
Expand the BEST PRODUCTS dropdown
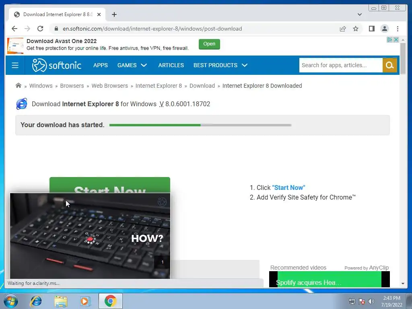click(220, 65)
